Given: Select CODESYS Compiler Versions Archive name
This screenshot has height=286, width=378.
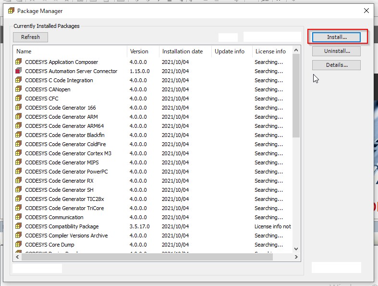Looking at the screenshot, I should (x=66, y=236).
